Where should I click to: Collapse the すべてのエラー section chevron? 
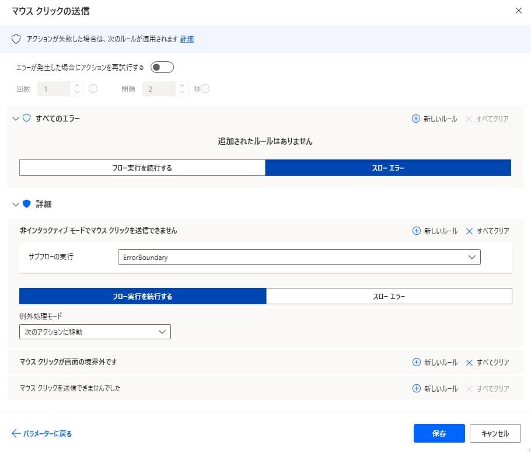click(x=16, y=119)
